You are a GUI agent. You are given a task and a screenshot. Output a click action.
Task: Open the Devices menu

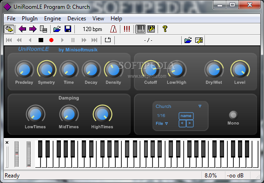point(77,19)
